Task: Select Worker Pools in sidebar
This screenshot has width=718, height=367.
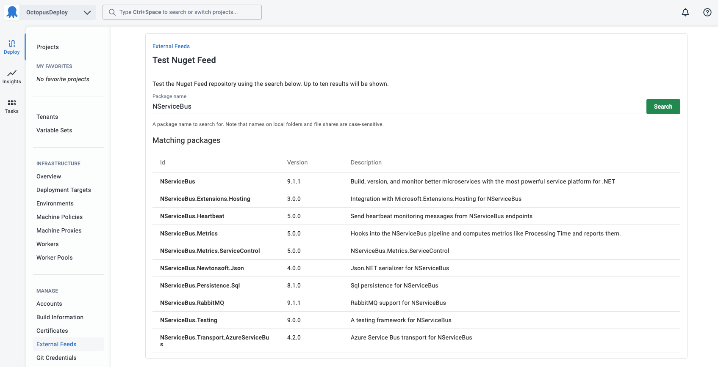Action: [54, 257]
